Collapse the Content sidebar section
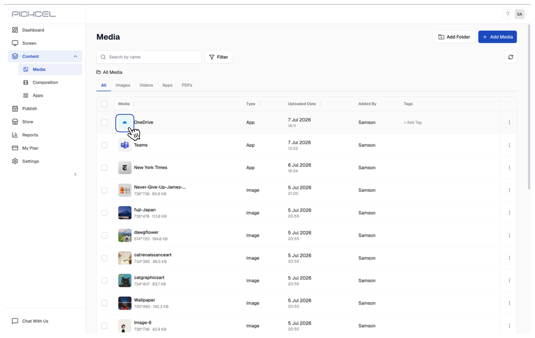Image resolution: width=535 pixels, height=338 pixels. [x=75, y=56]
